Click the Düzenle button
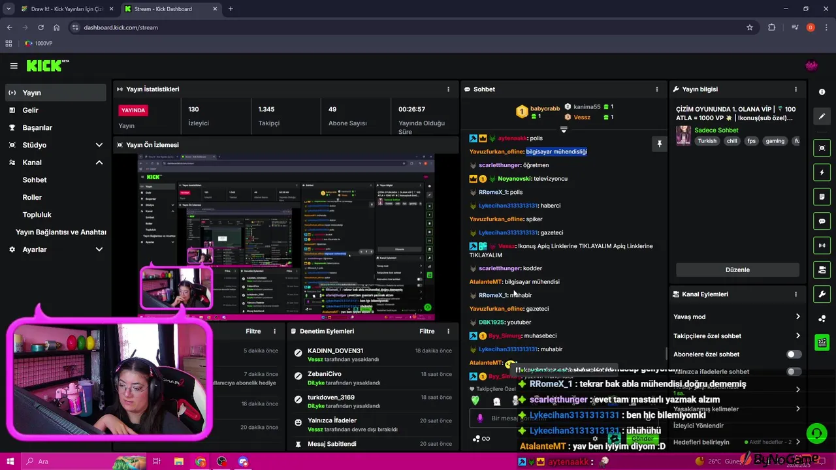 [x=737, y=270]
